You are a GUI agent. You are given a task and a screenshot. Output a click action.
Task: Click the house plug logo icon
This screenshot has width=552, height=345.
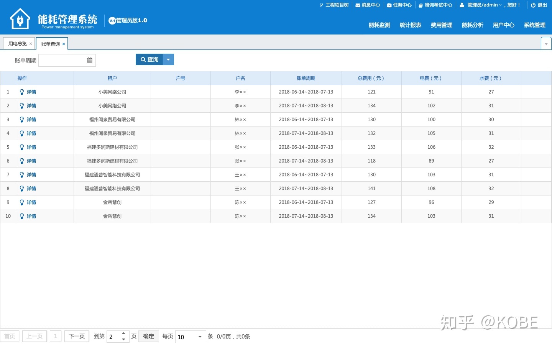point(20,19)
